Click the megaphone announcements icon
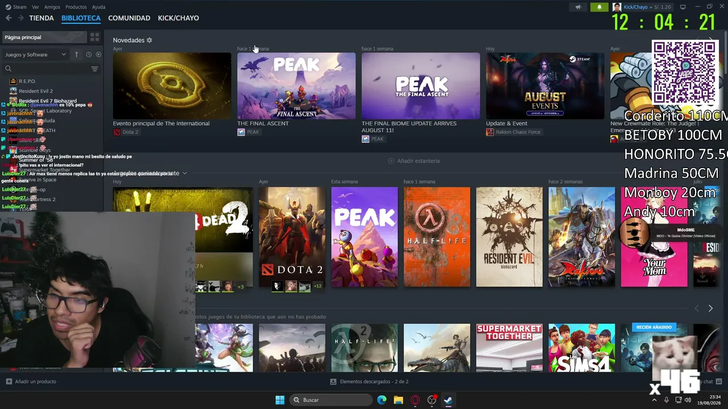Screen dimensions: 728x409 [578, 7]
